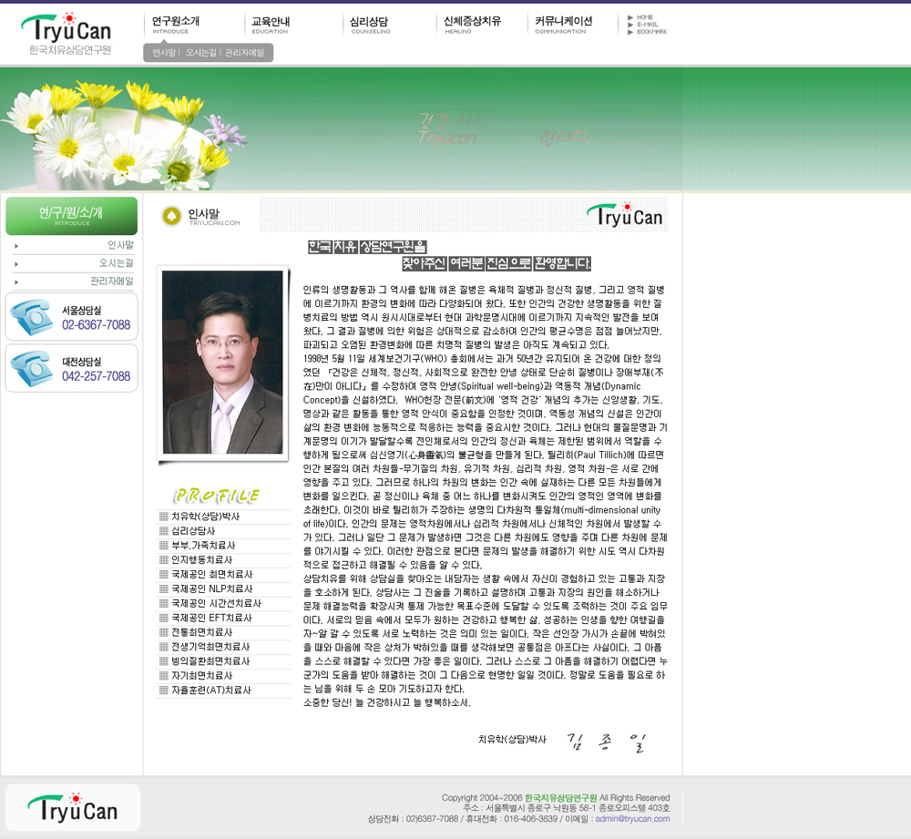The width and height of the screenshot is (911, 839).
Task: Go to 오시는길 in the left sidebar
Action: pos(117,263)
